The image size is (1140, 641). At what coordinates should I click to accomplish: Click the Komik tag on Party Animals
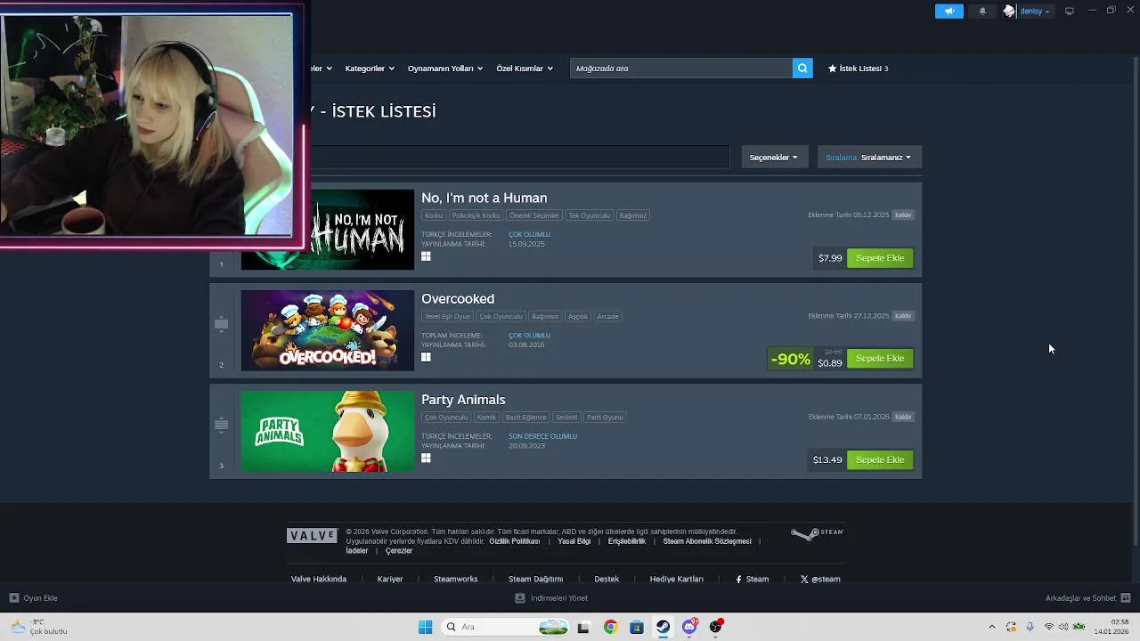pos(486,417)
